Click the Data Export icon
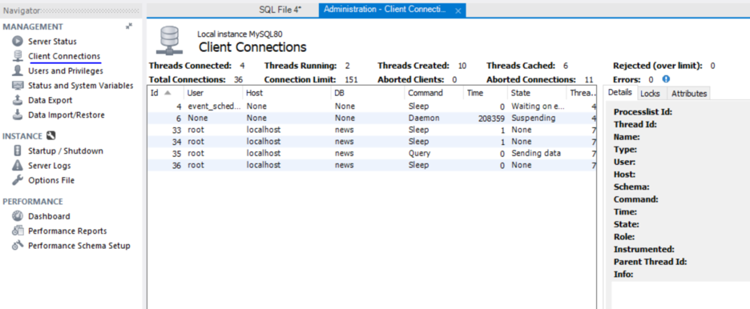 pyautogui.click(x=18, y=100)
